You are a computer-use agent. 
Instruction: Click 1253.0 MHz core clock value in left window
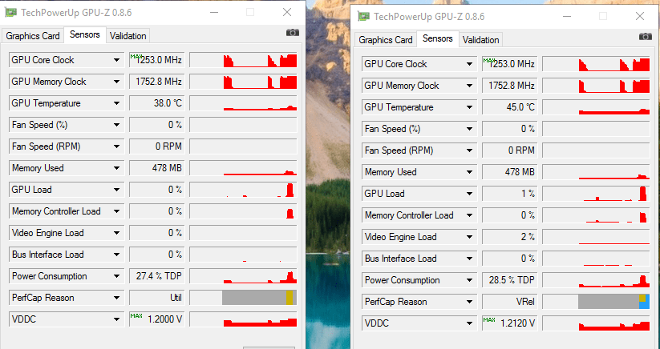157,60
